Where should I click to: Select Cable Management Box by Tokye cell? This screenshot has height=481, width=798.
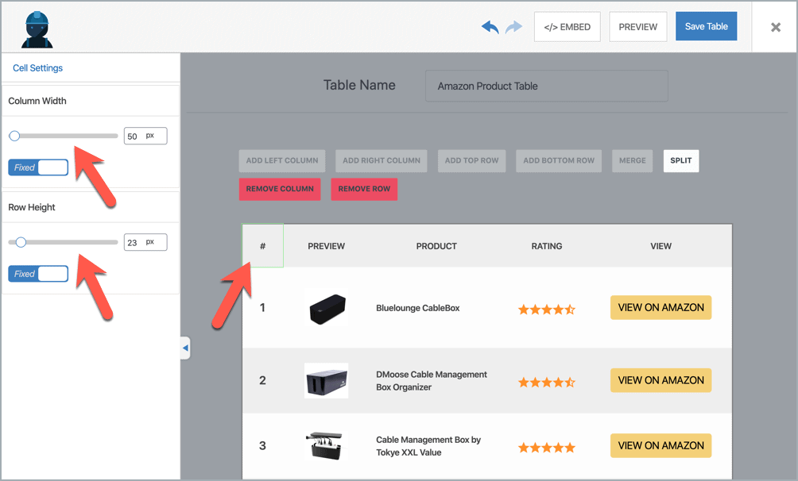[x=428, y=446]
